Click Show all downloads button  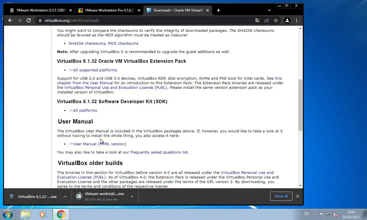pyautogui.click(x=281, y=196)
